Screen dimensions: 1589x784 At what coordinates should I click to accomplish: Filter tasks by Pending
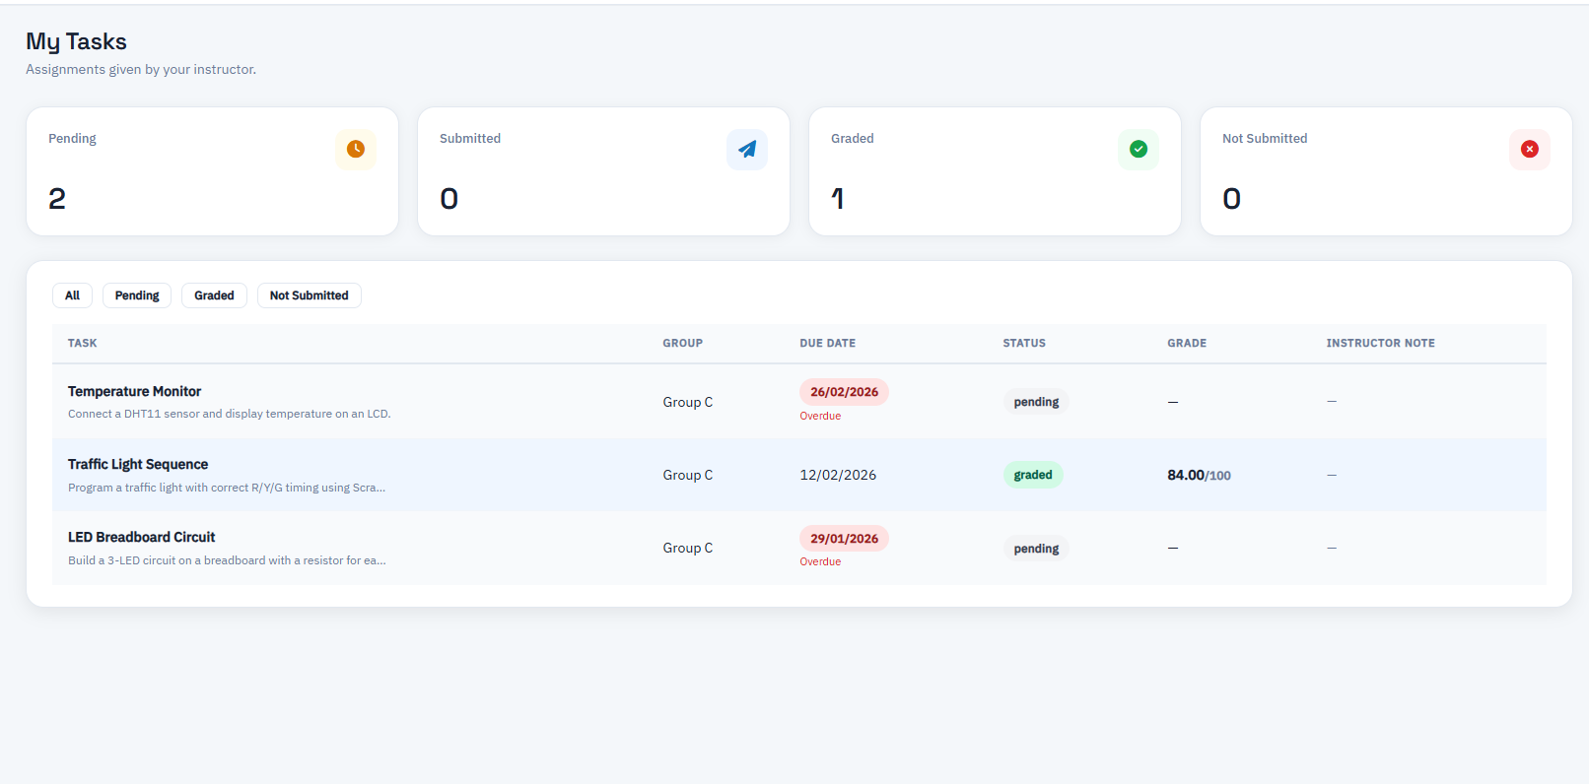pos(137,295)
